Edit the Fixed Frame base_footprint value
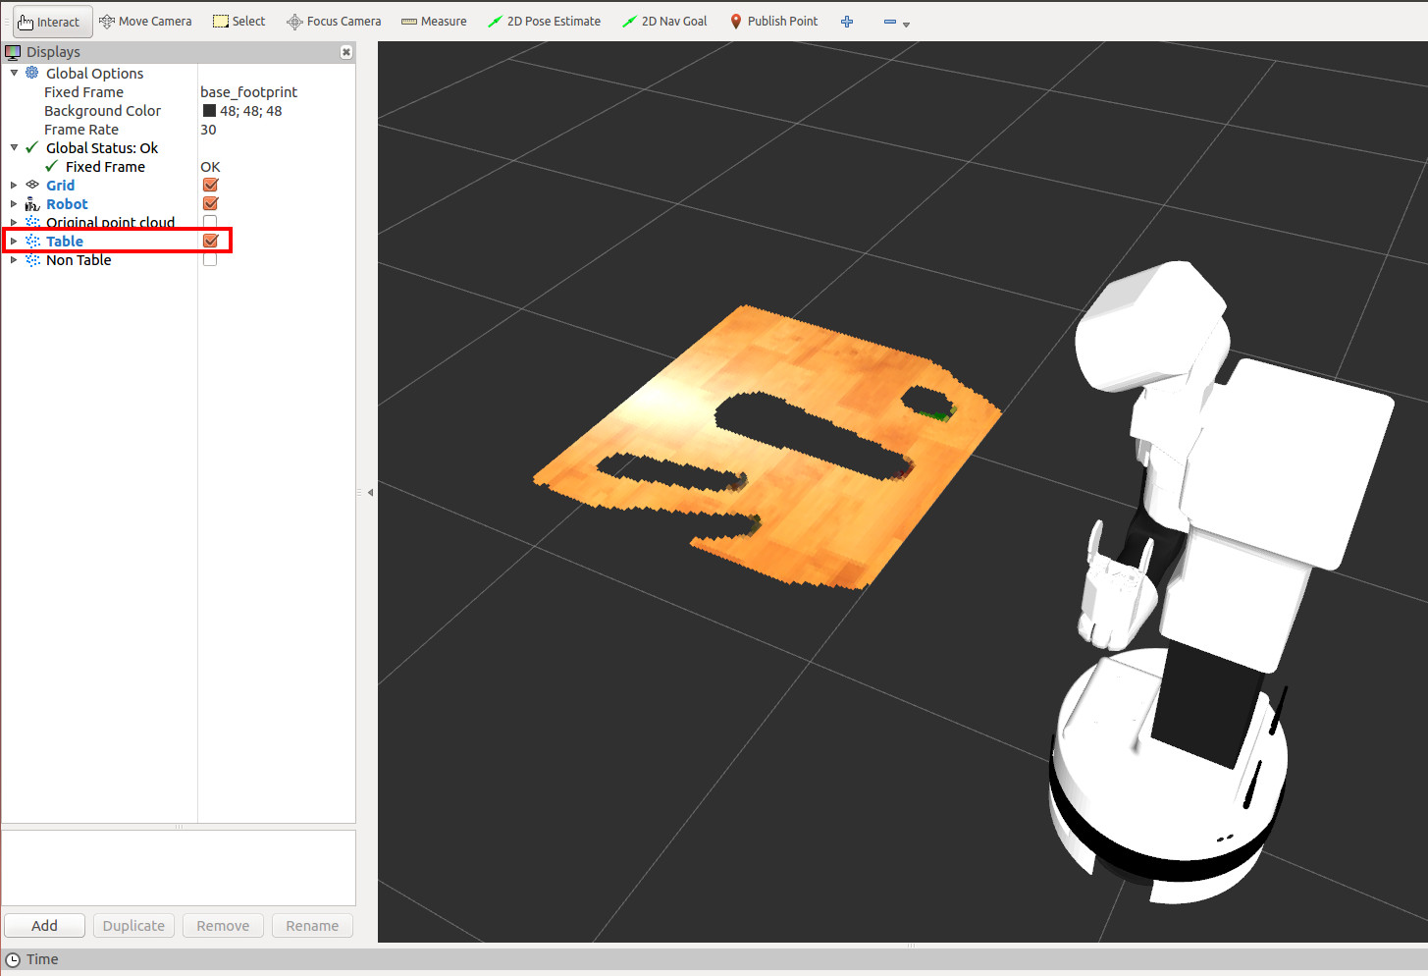The image size is (1428, 976). [x=249, y=92]
